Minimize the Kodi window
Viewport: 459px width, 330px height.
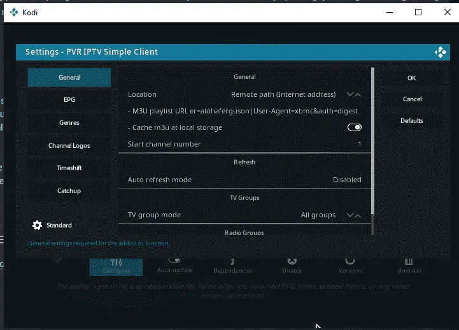point(390,12)
